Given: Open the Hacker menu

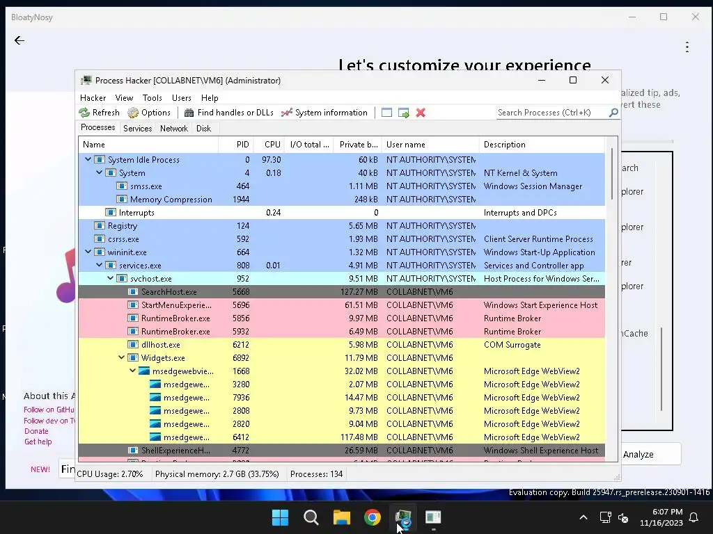Looking at the screenshot, I should pyautogui.click(x=93, y=98).
